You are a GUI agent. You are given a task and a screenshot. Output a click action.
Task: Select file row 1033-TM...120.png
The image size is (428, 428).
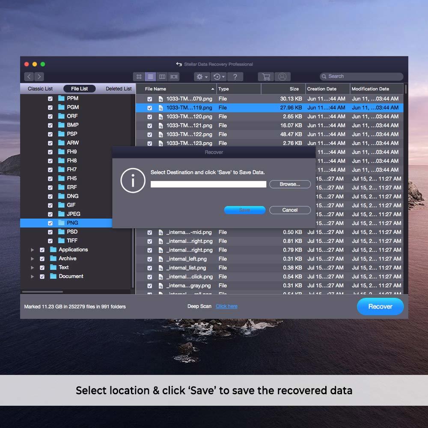pyautogui.click(x=269, y=116)
